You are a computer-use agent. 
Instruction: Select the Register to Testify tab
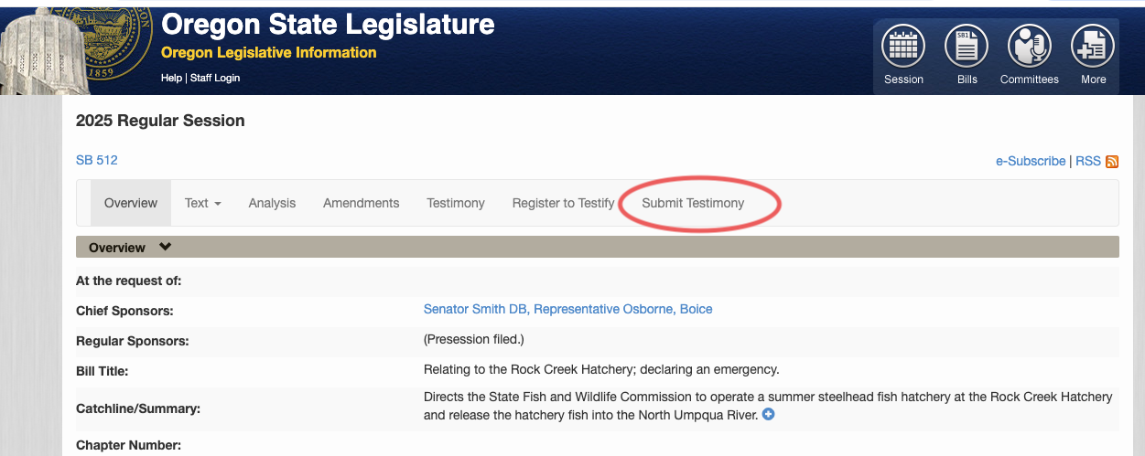pos(563,203)
